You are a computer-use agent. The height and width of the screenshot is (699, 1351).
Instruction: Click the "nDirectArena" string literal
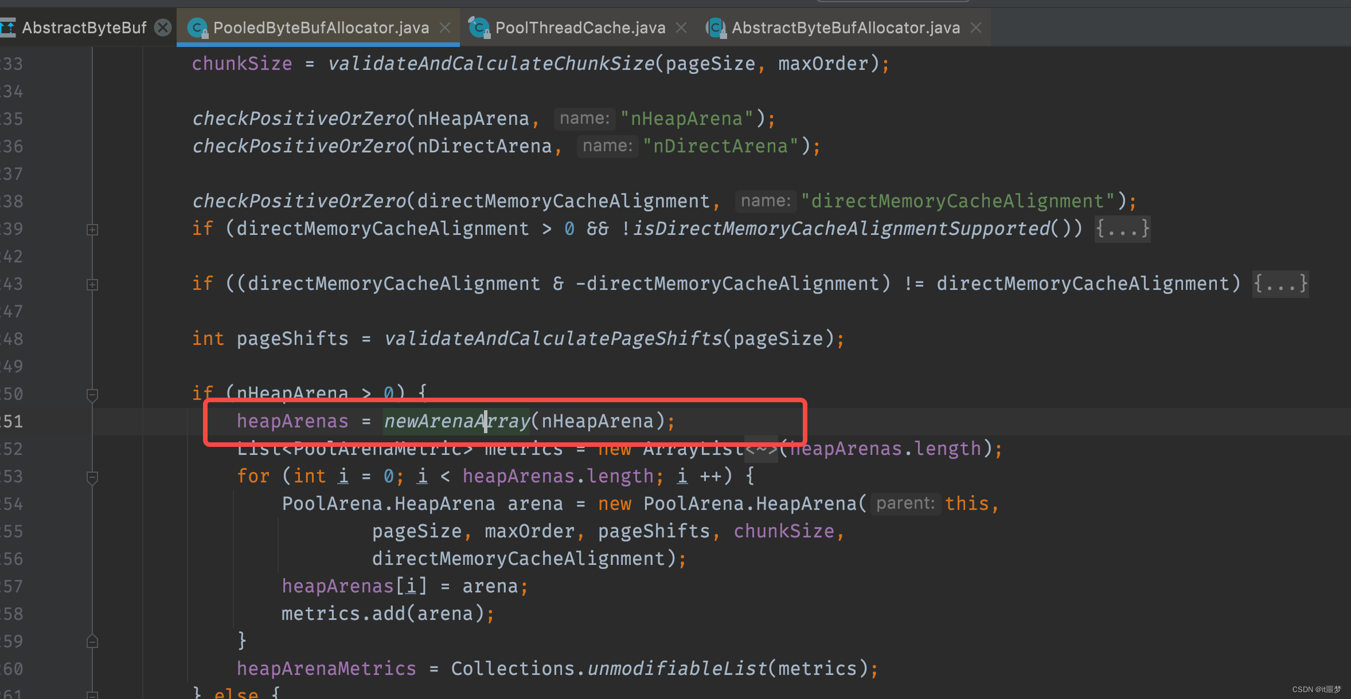coord(721,146)
